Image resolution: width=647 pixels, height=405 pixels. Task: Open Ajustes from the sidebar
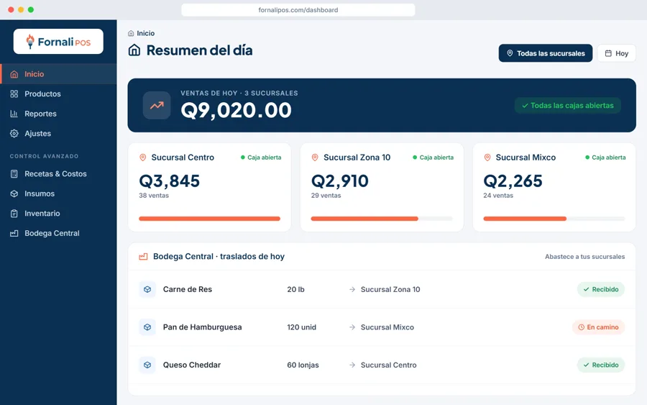point(58,134)
